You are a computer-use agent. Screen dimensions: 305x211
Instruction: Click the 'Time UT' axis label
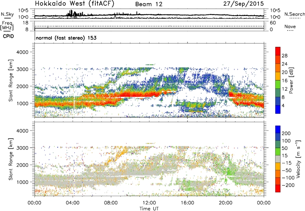pos(149,209)
